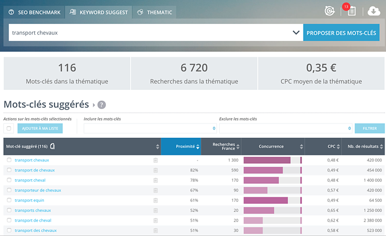
Task: Add transports chevaux via its clipboard icon
Action: [x=156, y=211]
